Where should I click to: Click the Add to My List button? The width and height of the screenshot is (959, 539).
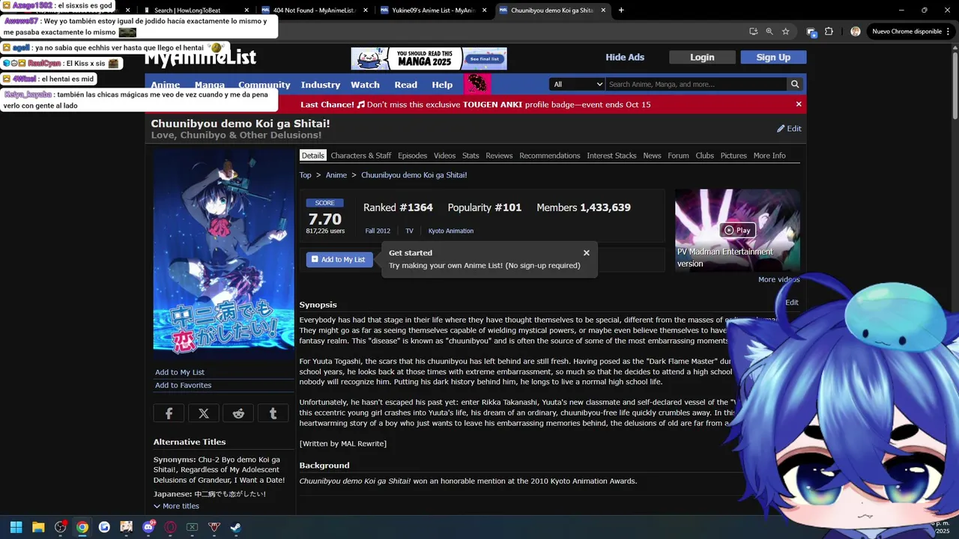point(339,260)
